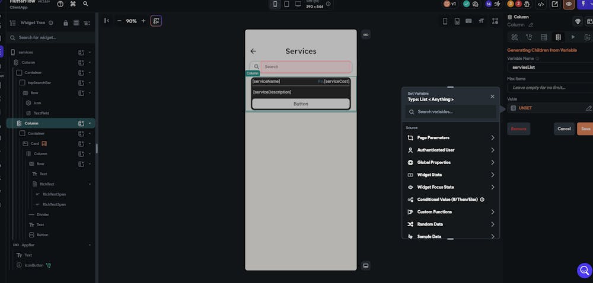The image size is (593, 283).
Task: Open the Actions tab in right panel
Action: (529, 37)
